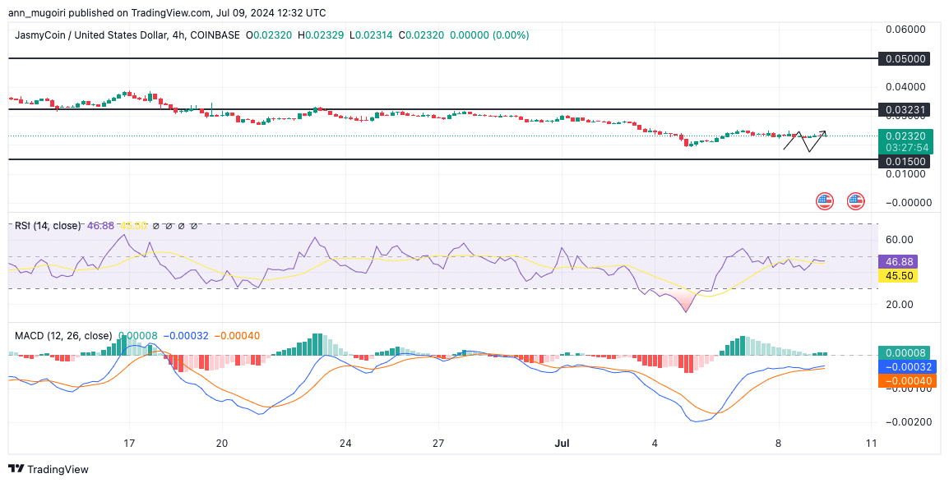
Task: Click the 24 date on time axis
Action: pos(345,444)
